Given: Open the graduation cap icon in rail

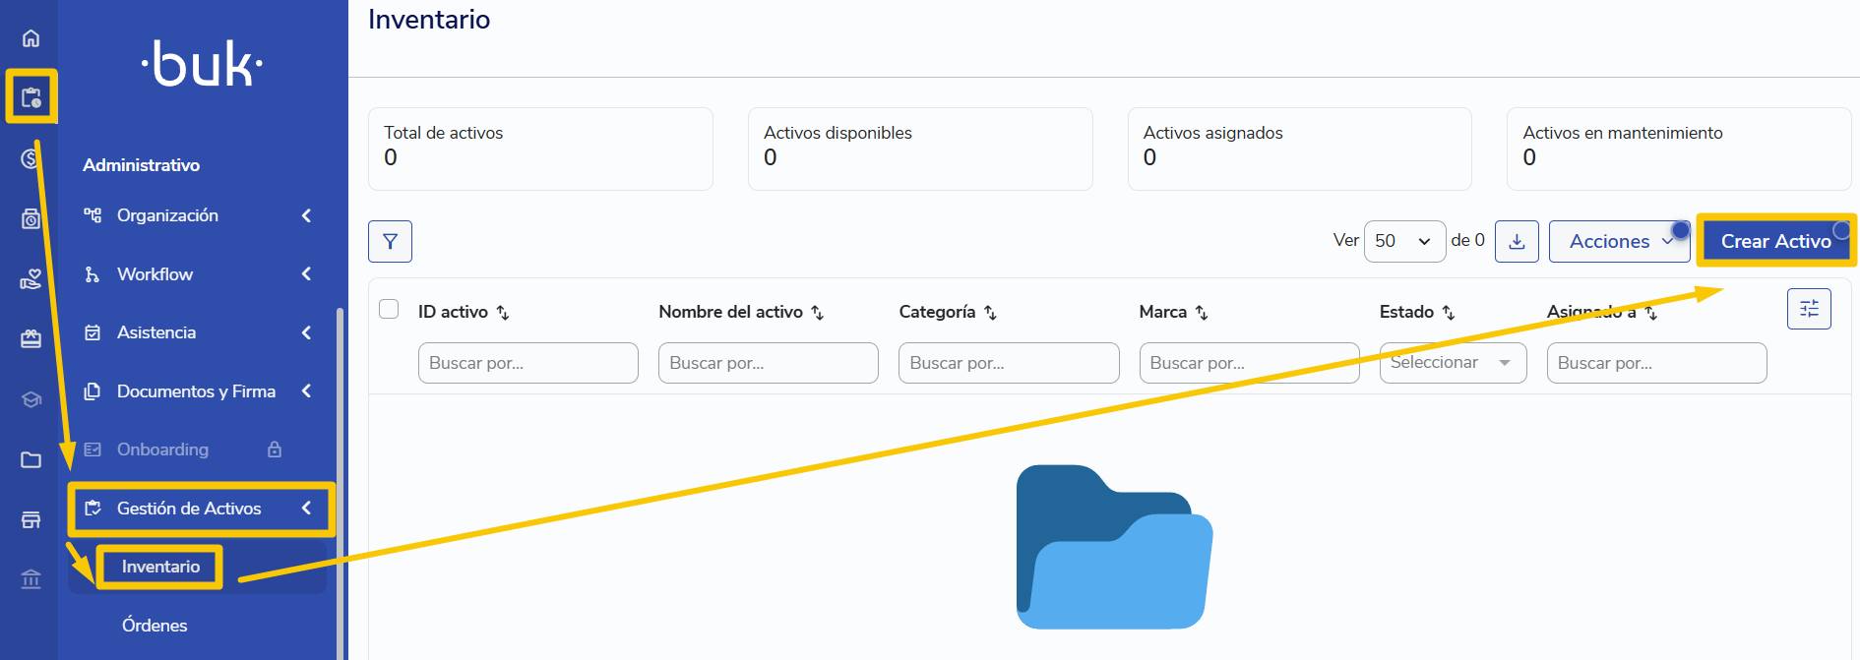Looking at the screenshot, I should click(31, 399).
